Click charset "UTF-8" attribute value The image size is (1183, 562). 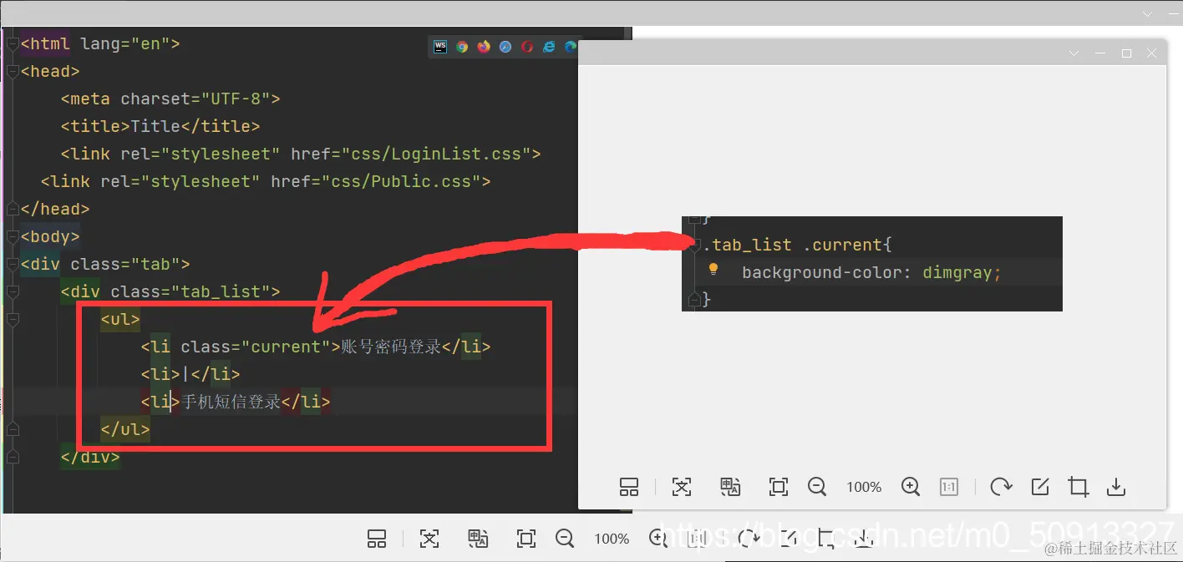coord(236,99)
